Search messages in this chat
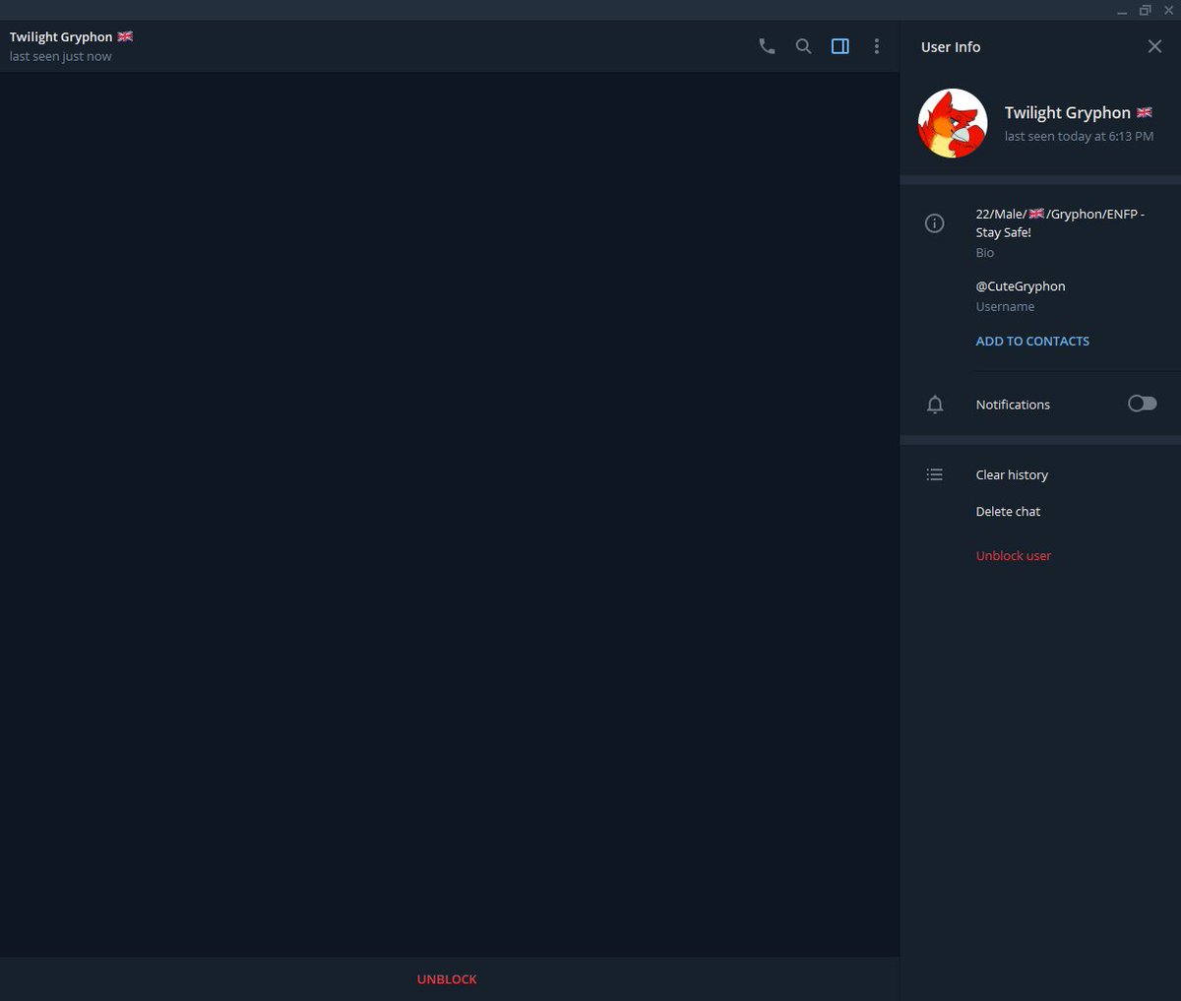The image size is (1181, 1001). [803, 46]
